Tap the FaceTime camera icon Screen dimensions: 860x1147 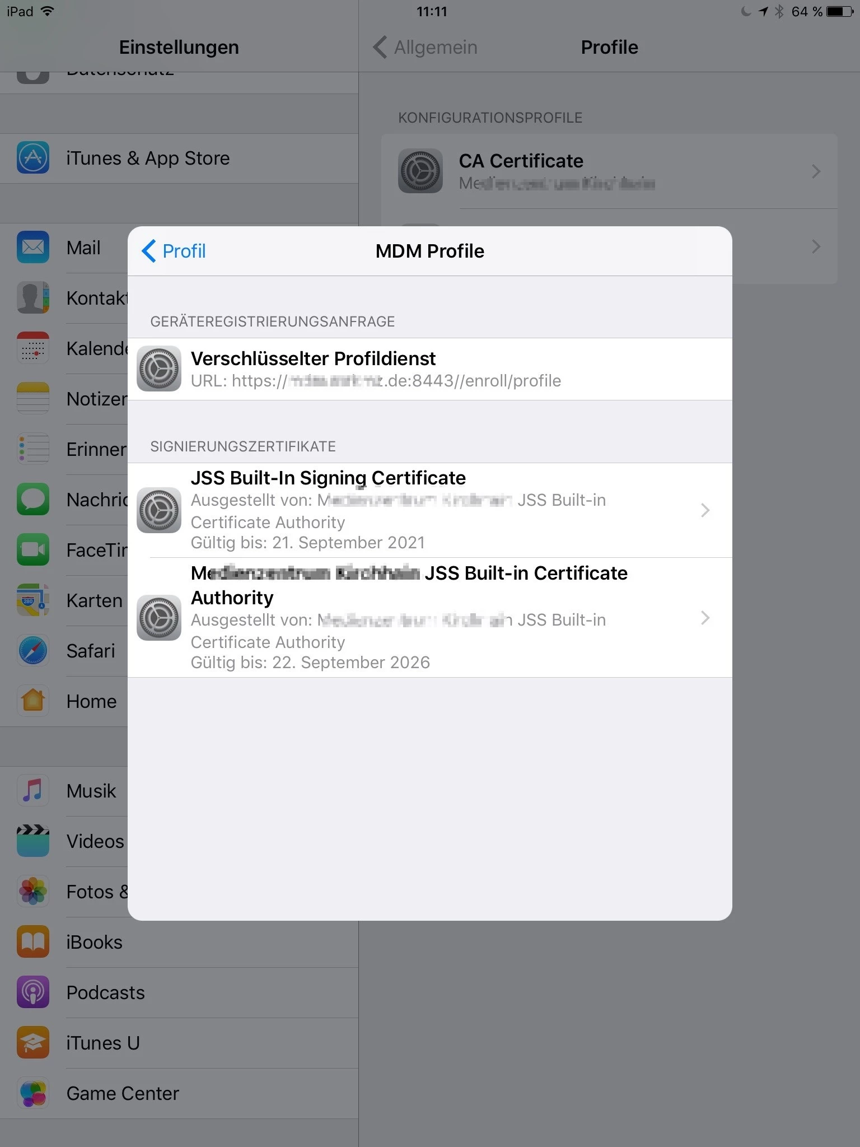(33, 549)
